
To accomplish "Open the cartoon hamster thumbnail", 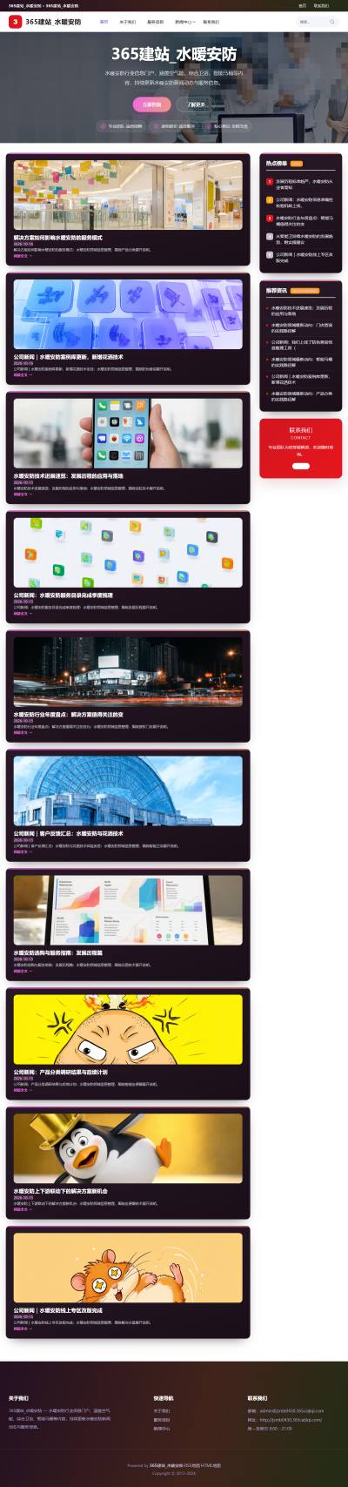I will [128, 1268].
